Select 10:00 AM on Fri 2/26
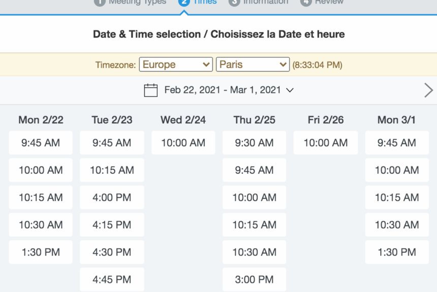 pos(326,143)
